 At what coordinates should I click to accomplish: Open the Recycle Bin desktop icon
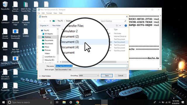click(5, 6)
